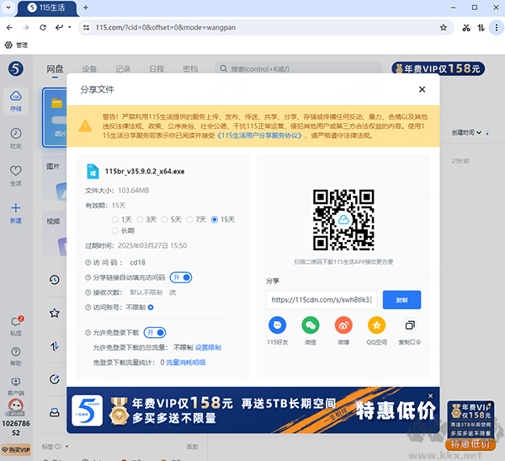Expand the 创建时间 sort dropdown
505x461 pixels.
tap(468, 132)
